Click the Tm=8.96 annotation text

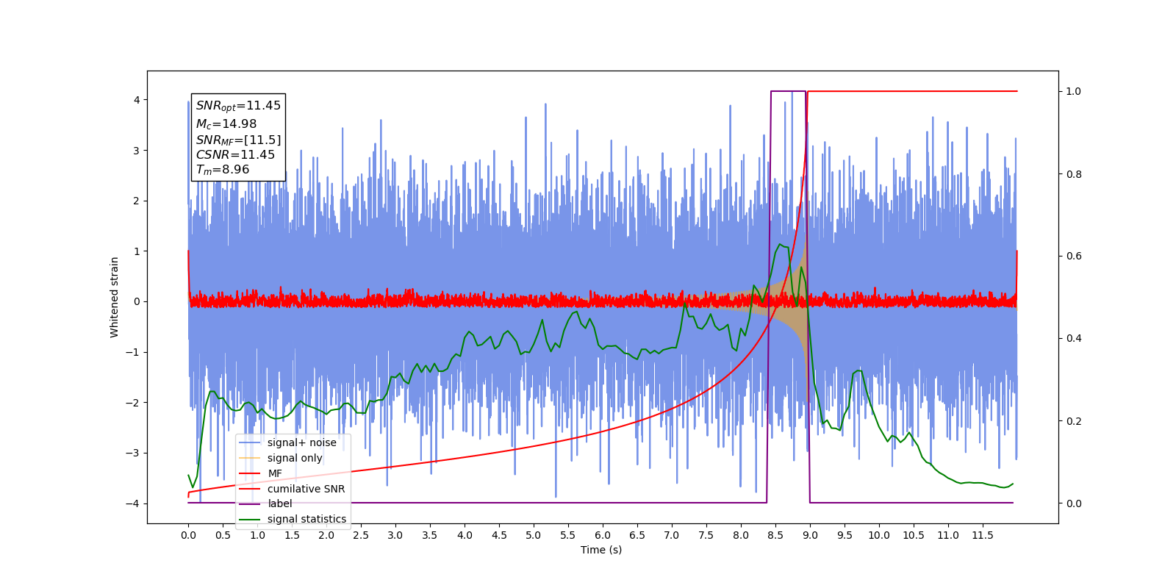tap(223, 170)
